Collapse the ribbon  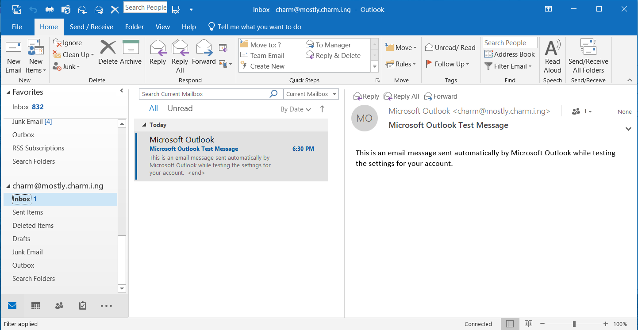click(630, 80)
